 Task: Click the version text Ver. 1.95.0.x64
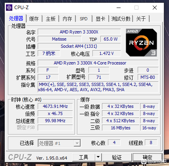(x=52, y=158)
